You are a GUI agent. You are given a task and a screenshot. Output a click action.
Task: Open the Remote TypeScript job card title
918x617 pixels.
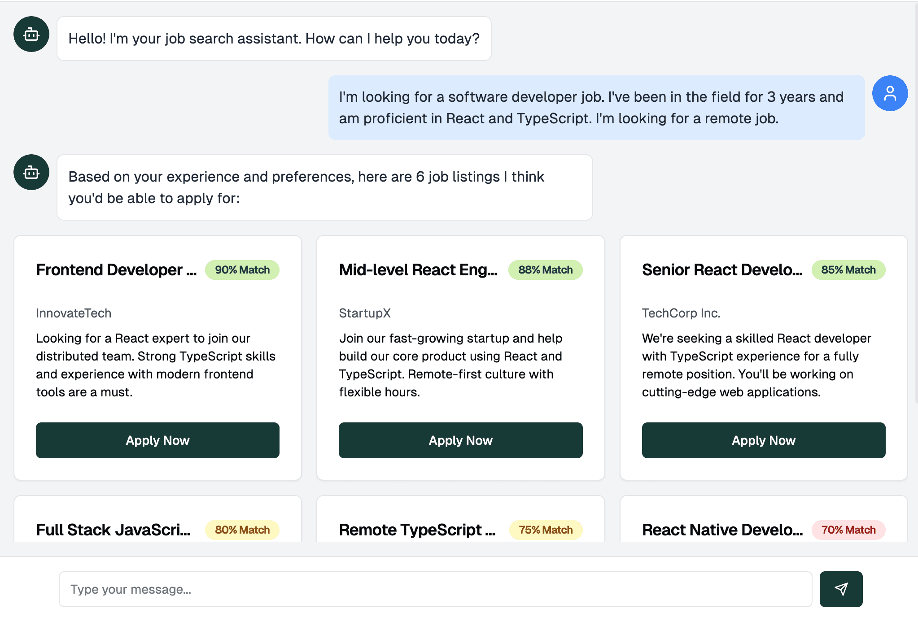(x=417, y=530)
